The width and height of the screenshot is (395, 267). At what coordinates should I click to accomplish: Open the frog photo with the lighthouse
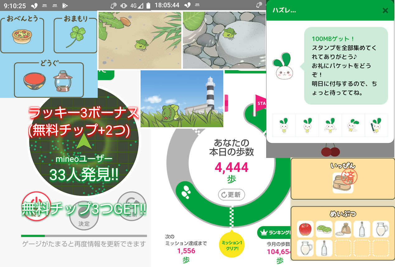(182, 98)
